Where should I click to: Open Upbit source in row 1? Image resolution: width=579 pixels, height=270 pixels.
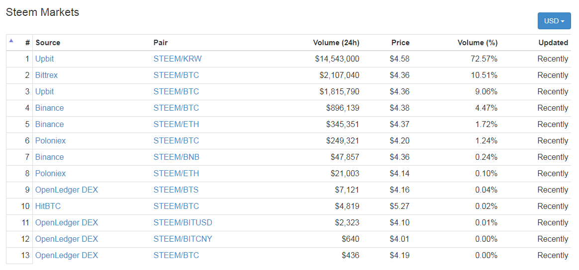tap(44, 59)
